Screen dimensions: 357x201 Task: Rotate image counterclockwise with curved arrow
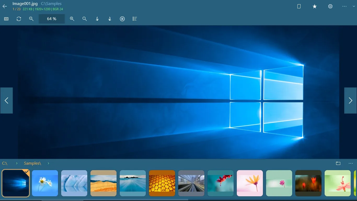97,19
